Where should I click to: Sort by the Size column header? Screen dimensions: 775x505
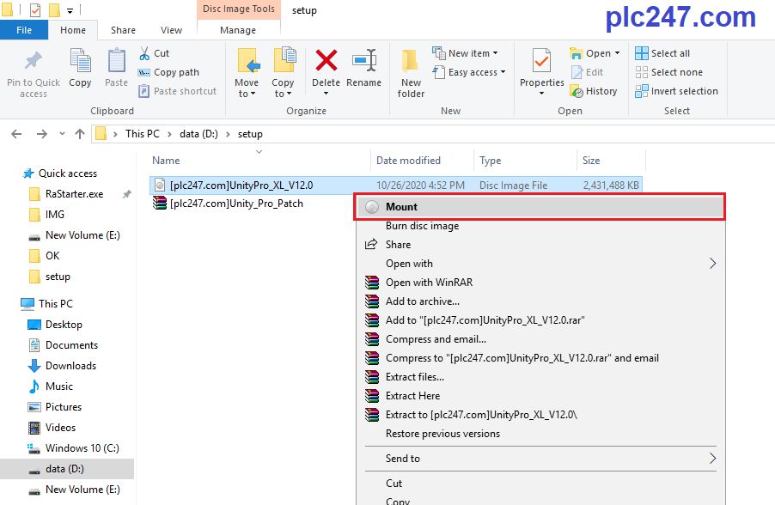point(611,160)
